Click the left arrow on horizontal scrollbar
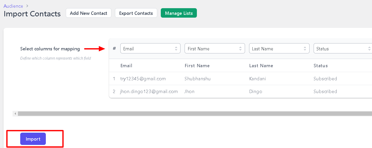Image resolution: width=372 pixels, height=148 pixels. coord(15,113)
